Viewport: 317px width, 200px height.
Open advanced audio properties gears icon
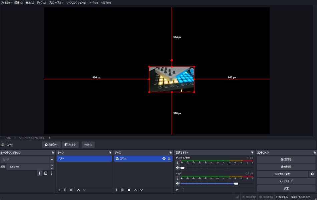177,190
